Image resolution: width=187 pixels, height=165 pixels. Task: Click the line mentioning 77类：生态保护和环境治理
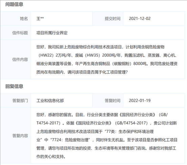95,131
